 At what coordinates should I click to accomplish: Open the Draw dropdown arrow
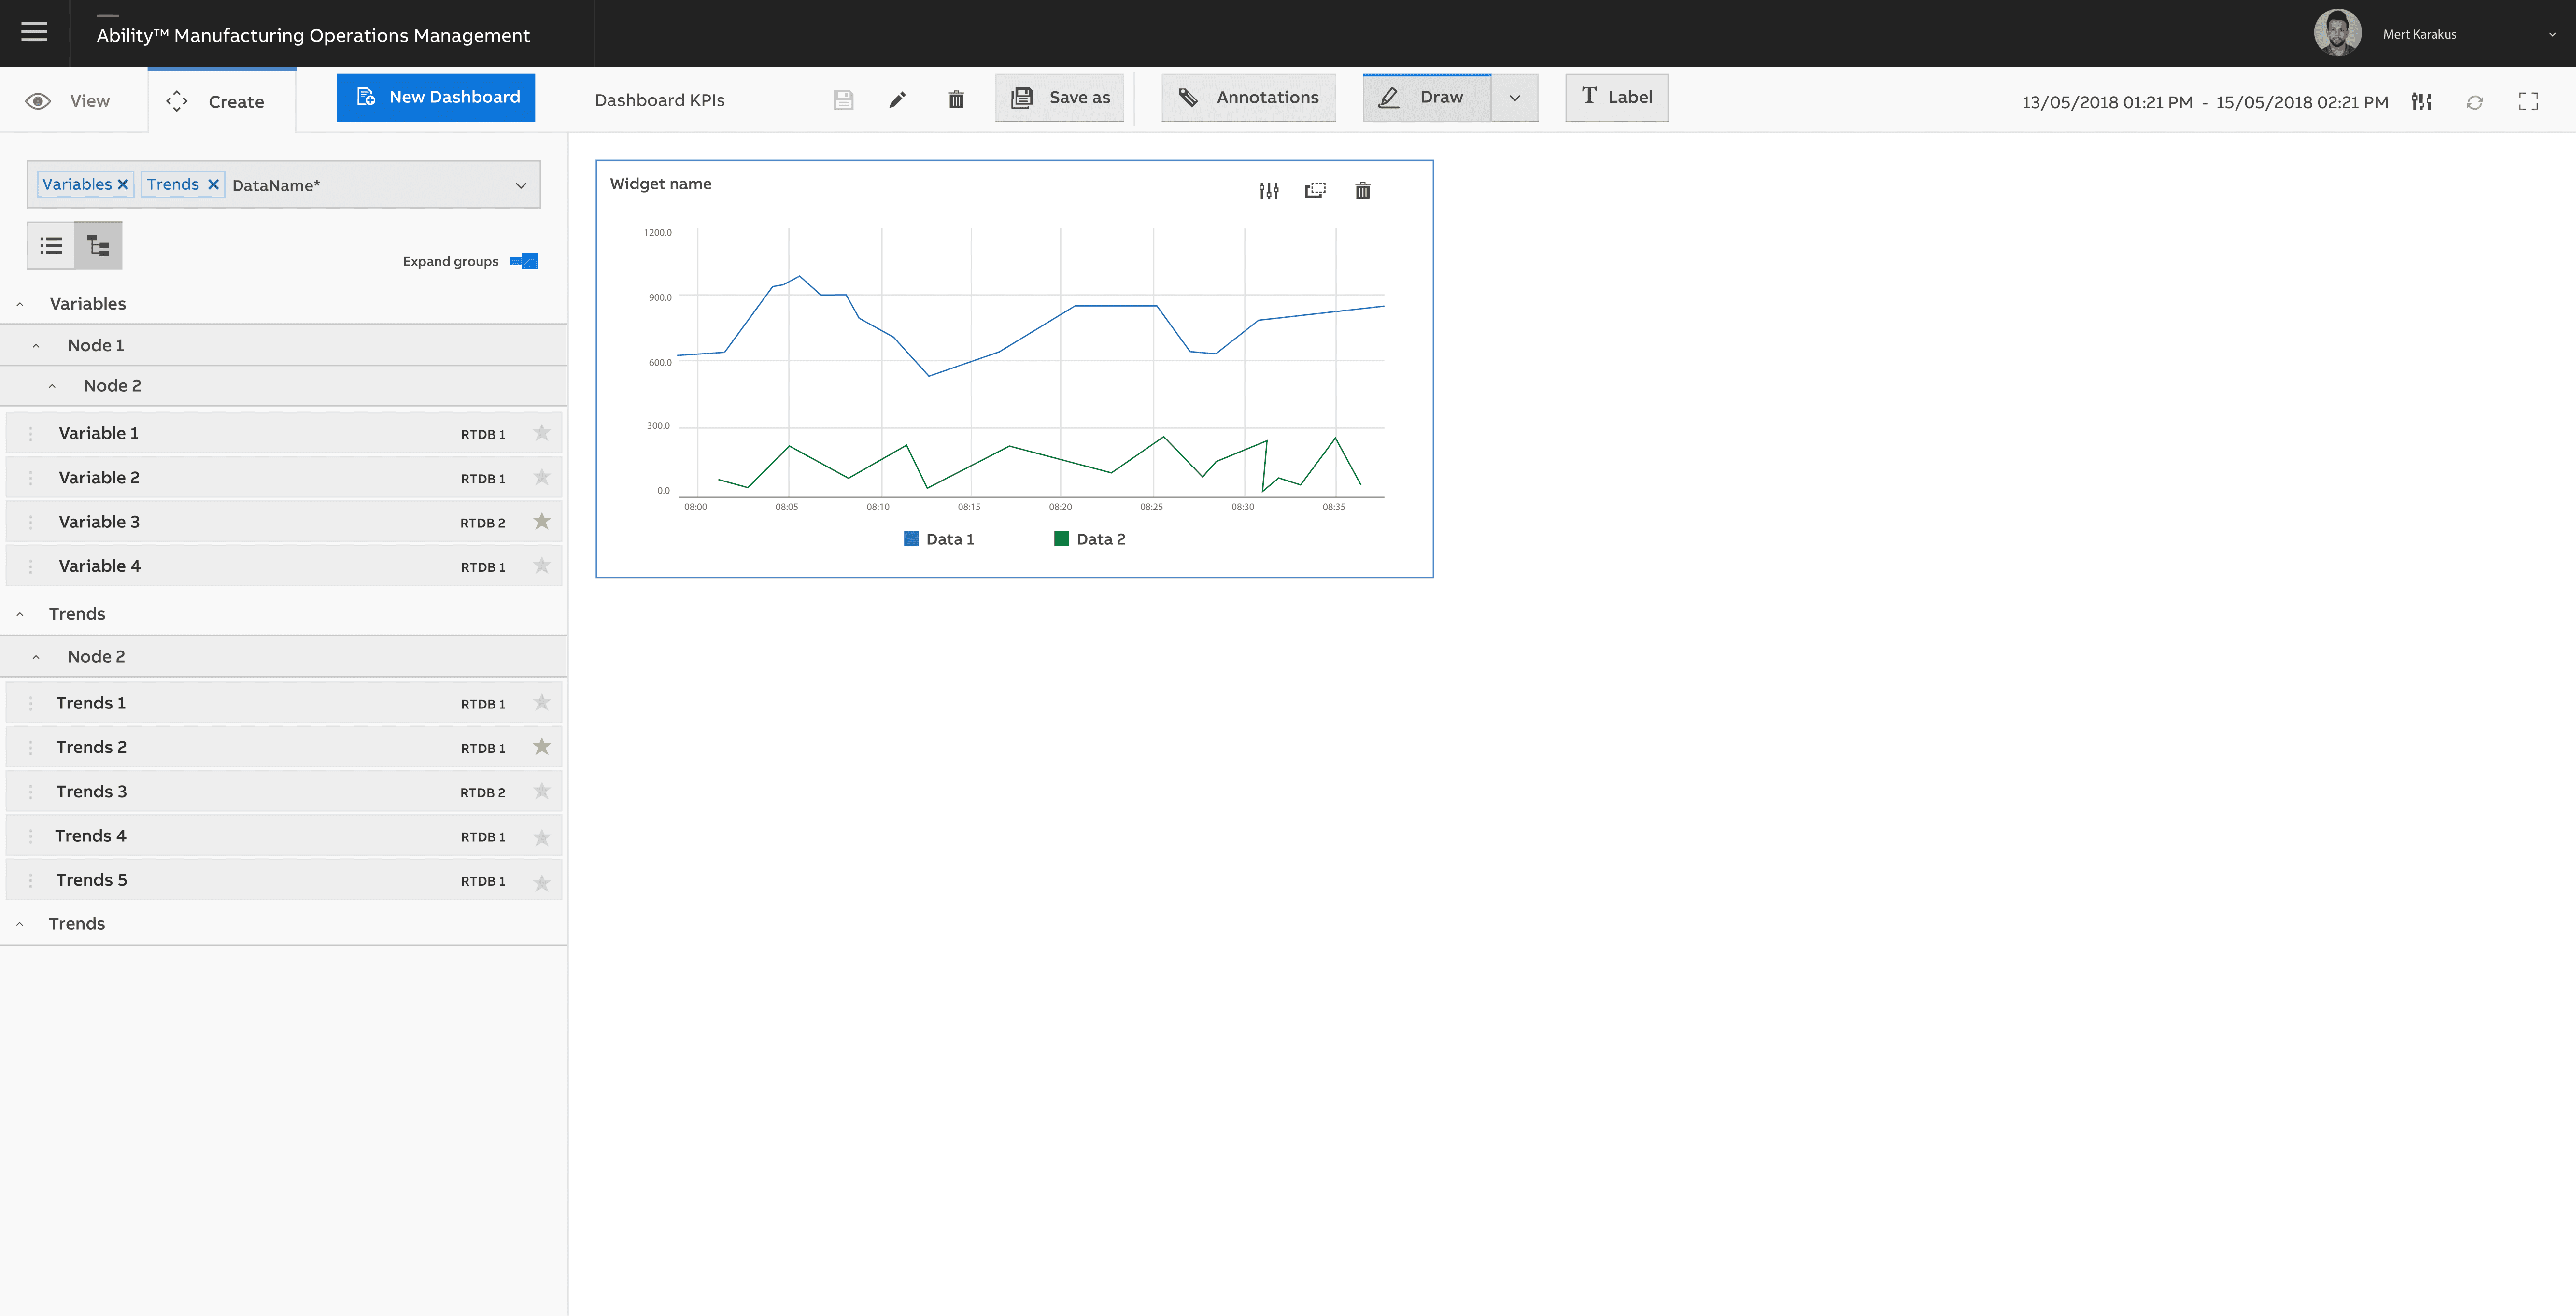[1514, 98]
